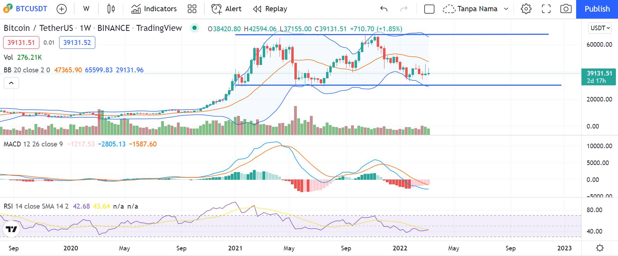Viewport: 618px width, 256px height.
Task: Add symbol with plus circle icon
Action: 62,9
